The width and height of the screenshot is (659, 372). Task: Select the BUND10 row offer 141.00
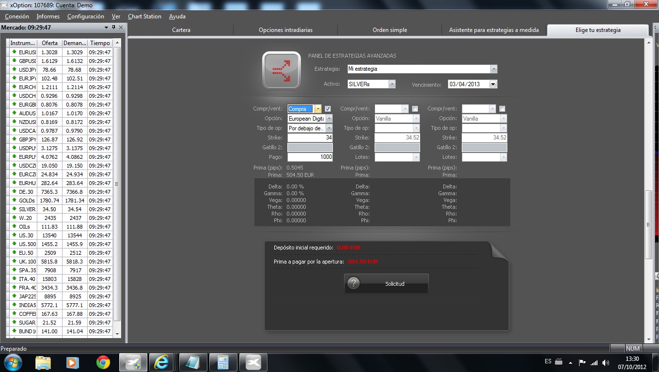[x=49, y=331]
